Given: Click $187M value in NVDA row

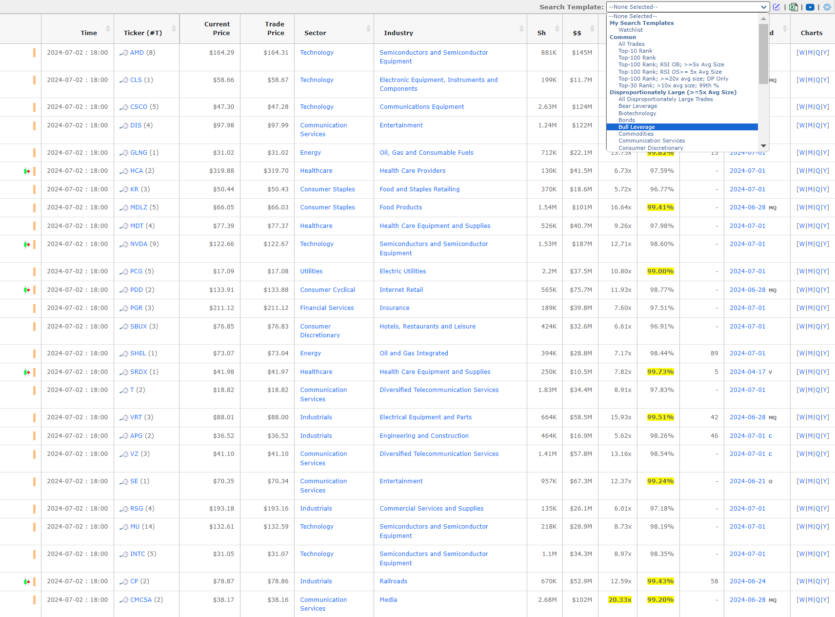Looking at the screenshot, I should point(582,244).
